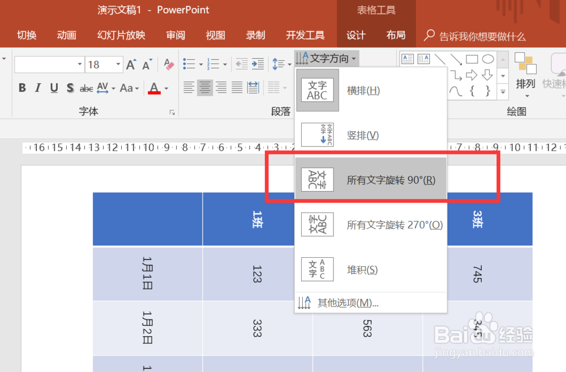Open 幻灯片放映 slide show tab
This screenshot has height=372, width=566.
(x=121, y=35)
